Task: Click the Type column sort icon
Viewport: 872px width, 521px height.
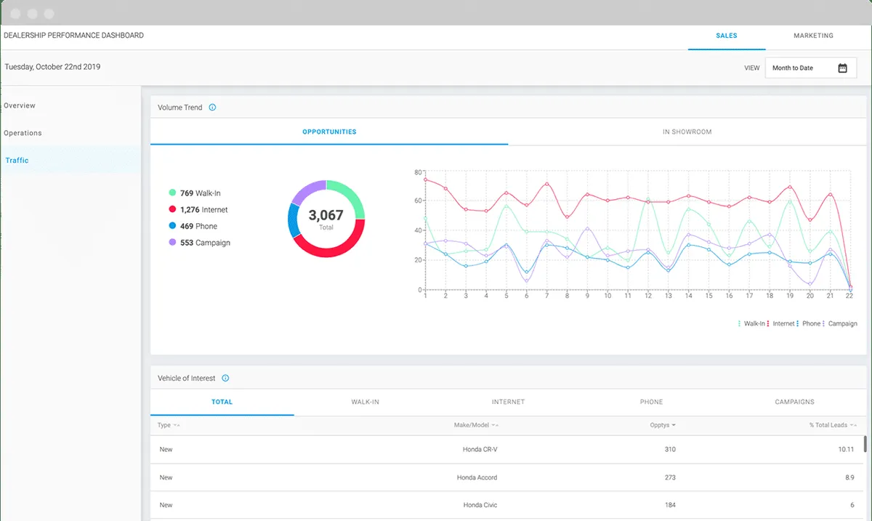Action: (x=177, y=426)
